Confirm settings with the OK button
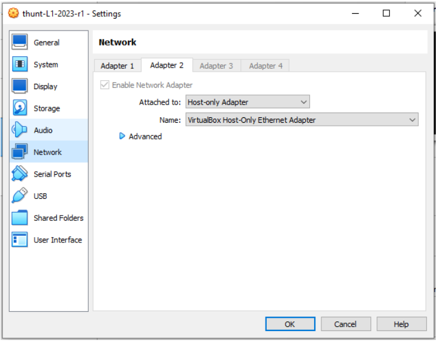Viewport: 437px width, 343px height. click(290, 324)
